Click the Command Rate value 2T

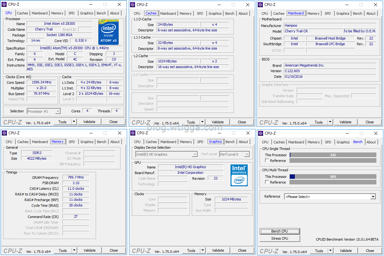[x=76, y=216]
